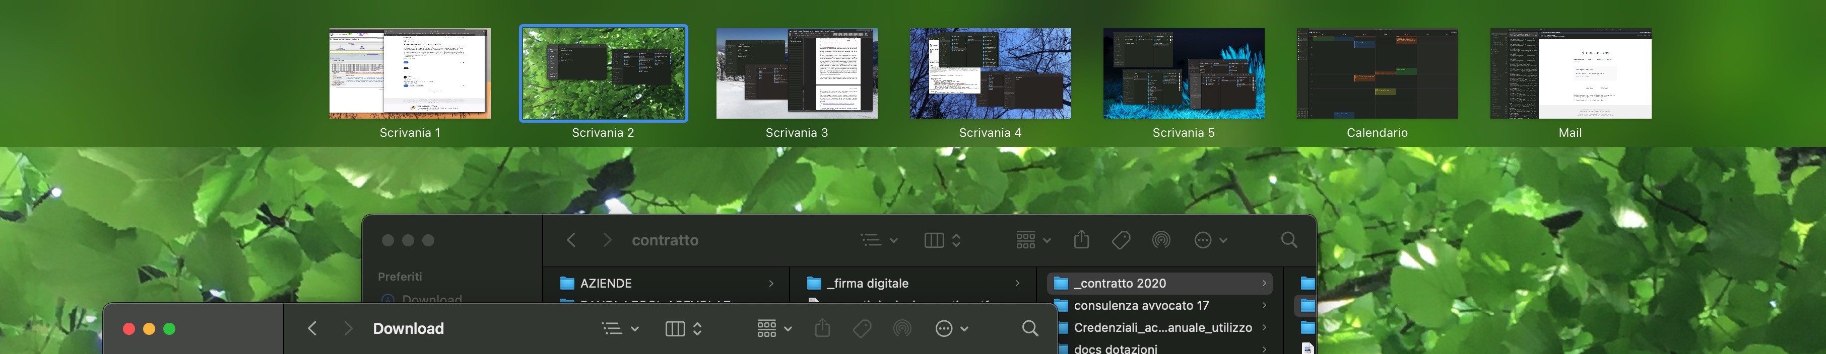Switch to Scrivania 1 desktop thumbnail
The height and width of the screenshot is (354, 1826).
pos(410,73)
